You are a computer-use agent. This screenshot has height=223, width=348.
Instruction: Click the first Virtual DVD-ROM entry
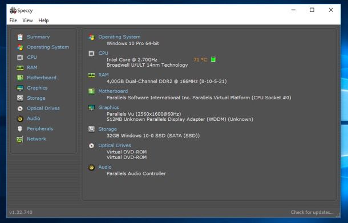point(127,152)
